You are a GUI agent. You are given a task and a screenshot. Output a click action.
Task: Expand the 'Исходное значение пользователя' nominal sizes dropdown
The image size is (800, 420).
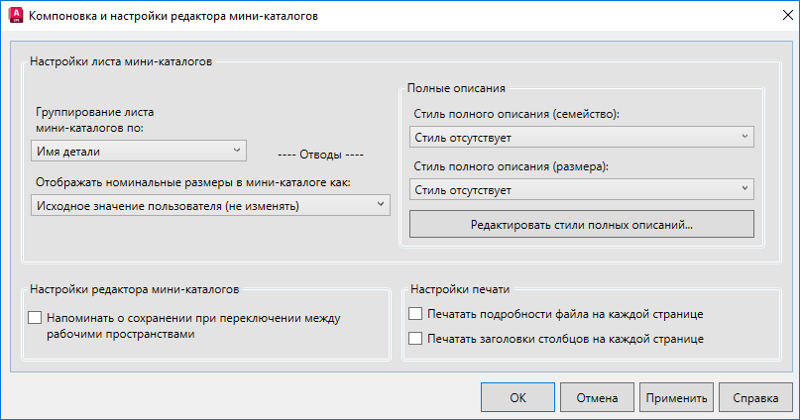210,205
